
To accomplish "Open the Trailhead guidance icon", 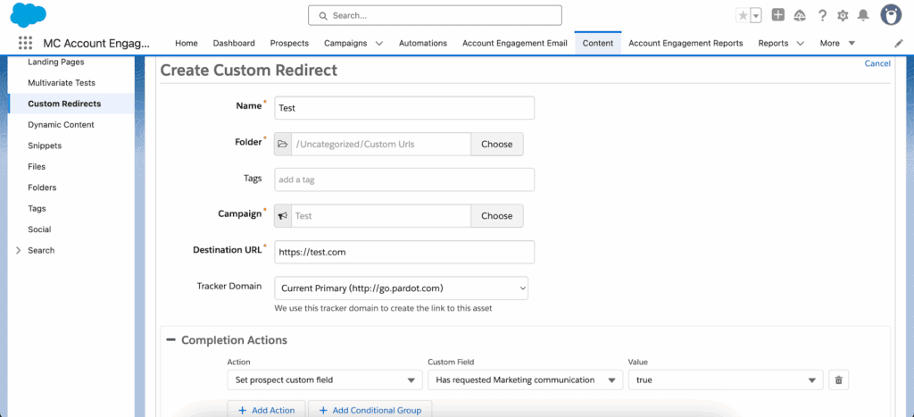I will (x=800, y=16).
